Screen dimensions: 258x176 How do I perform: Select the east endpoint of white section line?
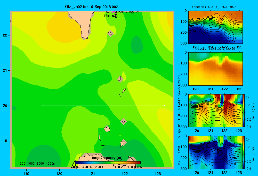165,106
